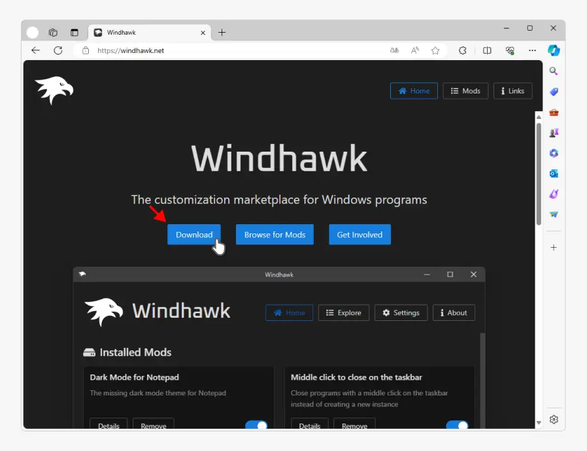Viewport: 587px width, 451px height.
Task: Toggle Dark Mode for Notepad switch
Action: click(x=256, y=425)
